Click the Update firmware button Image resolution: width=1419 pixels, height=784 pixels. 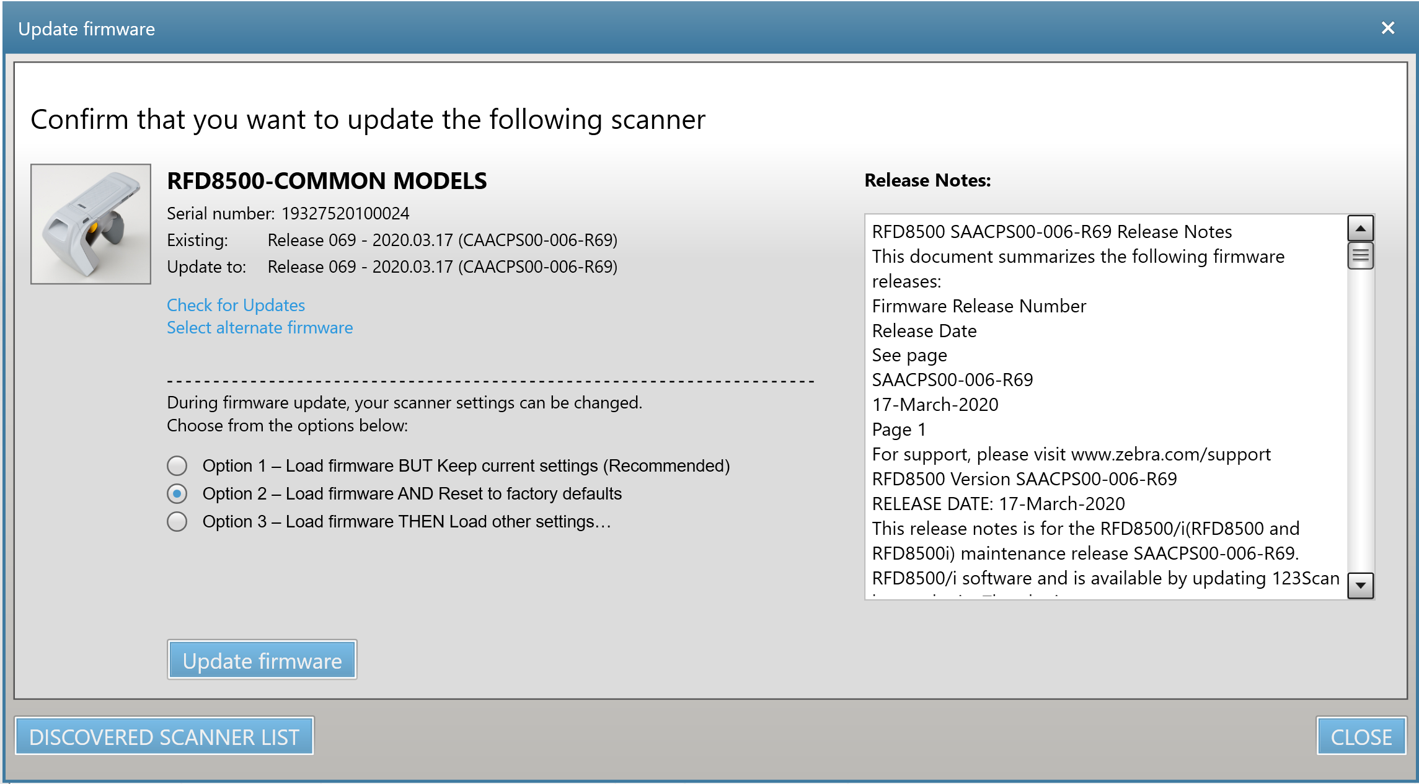[x=262, y=660]
